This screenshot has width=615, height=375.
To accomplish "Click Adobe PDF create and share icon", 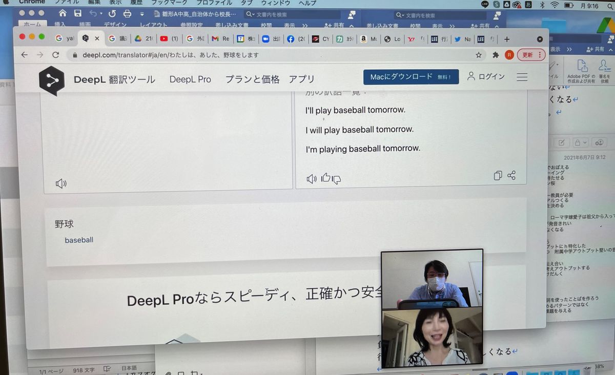I will pos(582,71).
